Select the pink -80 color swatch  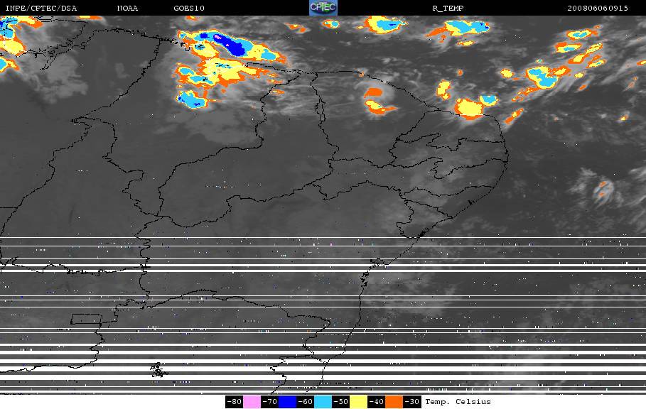point(252,402)
